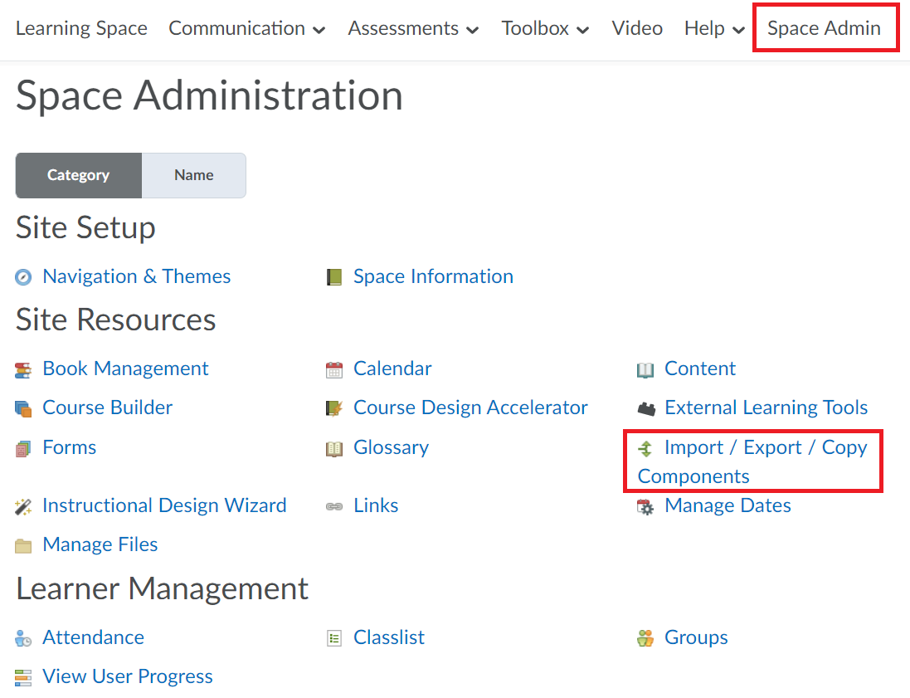Click the Course Design Accelerator icon

click(334, 409)
